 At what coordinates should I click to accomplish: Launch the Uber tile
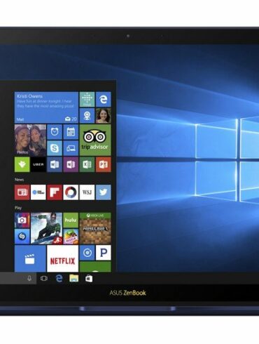pos(38,164)
